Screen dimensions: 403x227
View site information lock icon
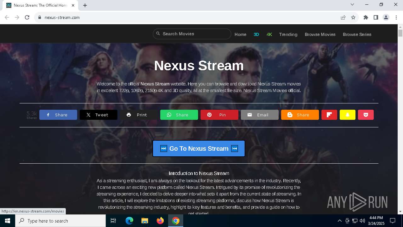tap(40, 17)
